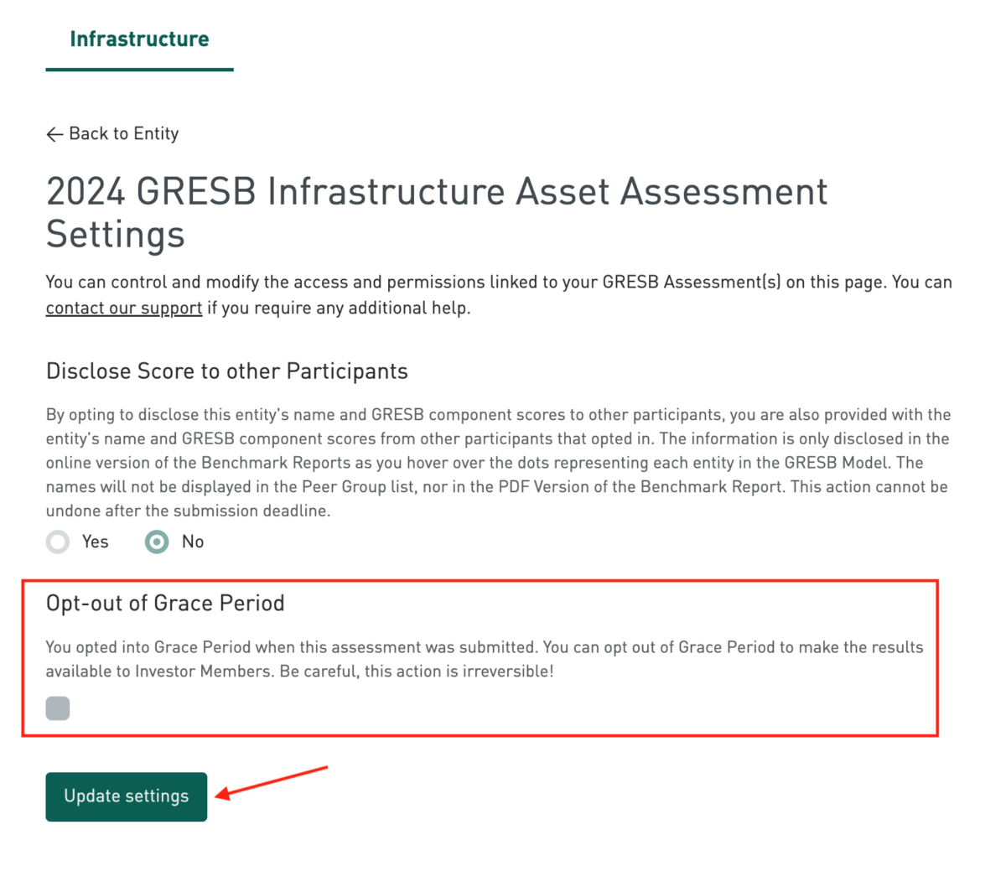The width and height of the screenshot is (1006, 892).
Task: Click the text 'Be careful, this action is irreversible!'
Action: (417, 672)
